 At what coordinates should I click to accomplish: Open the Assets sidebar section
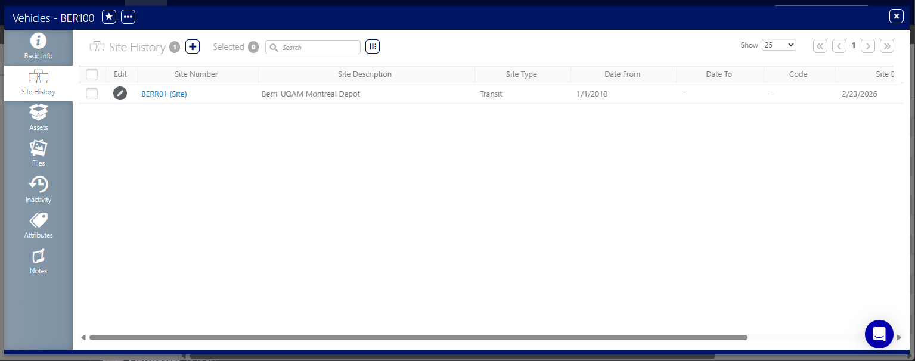(x=38, y=117)
